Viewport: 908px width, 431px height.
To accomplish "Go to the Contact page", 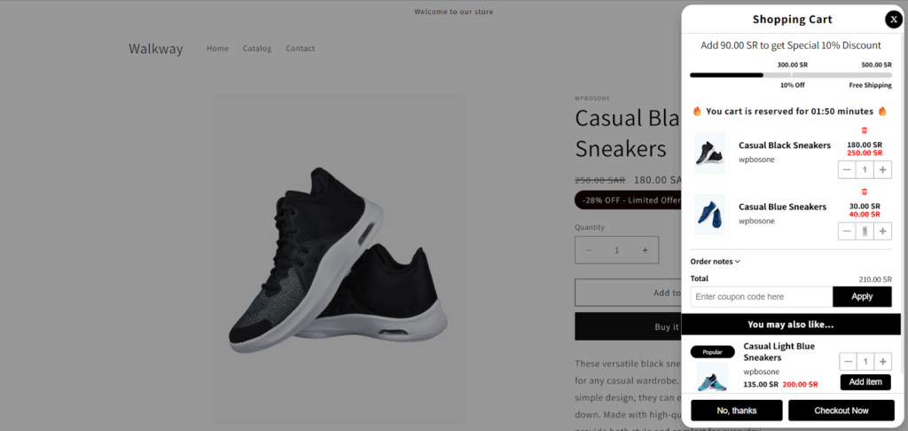I will 300,49.
